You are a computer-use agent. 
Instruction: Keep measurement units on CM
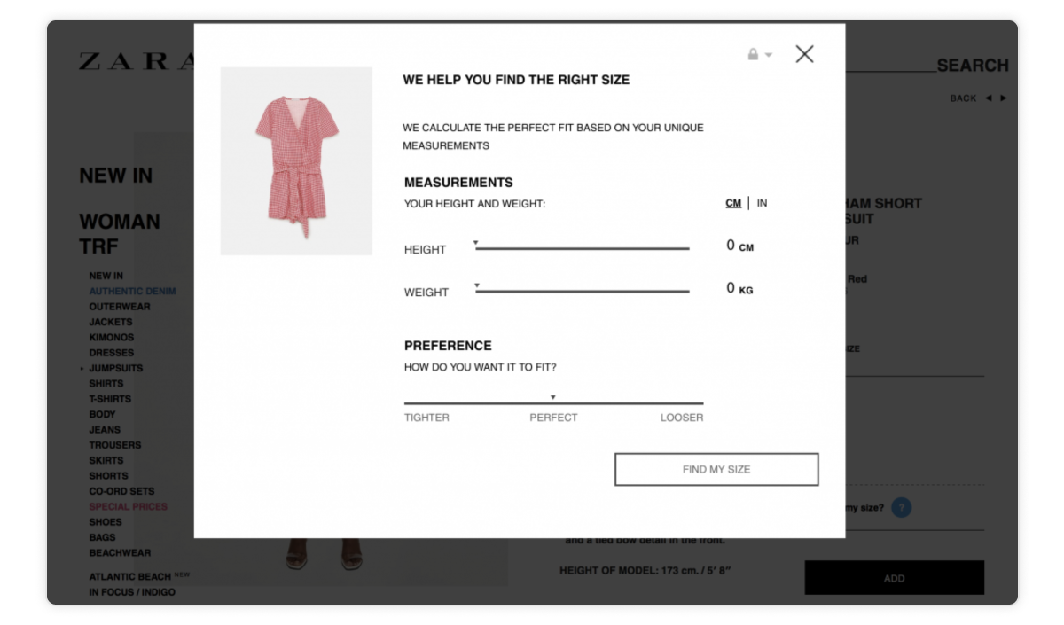(733, 202)
